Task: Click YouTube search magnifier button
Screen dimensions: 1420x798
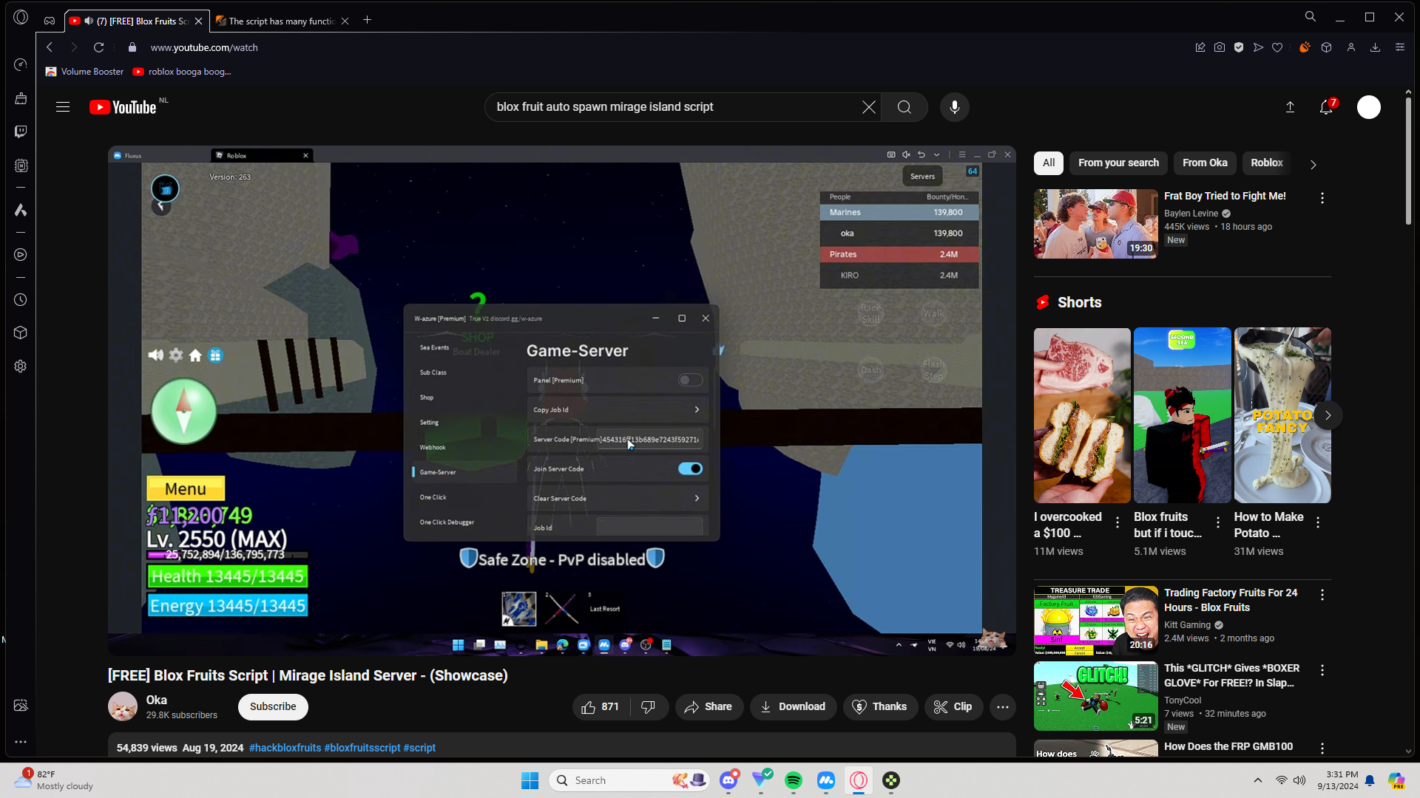Action: tap(905, 107)
